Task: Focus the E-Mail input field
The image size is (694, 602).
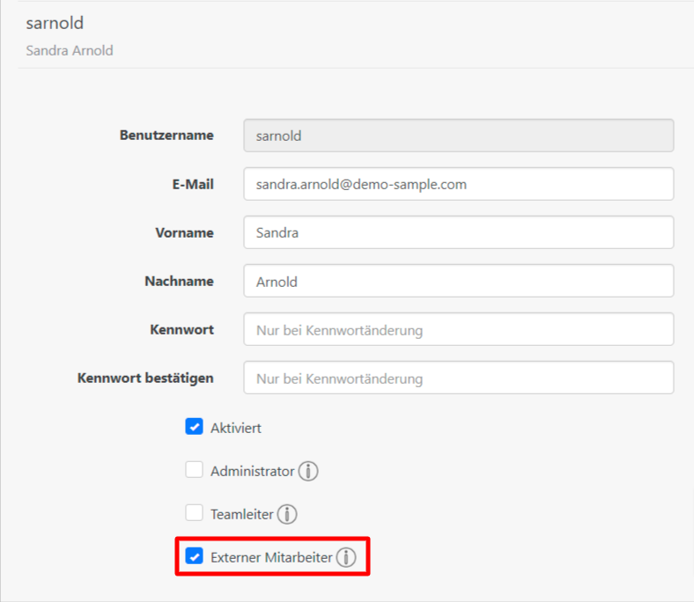Action: coord(458,184)
